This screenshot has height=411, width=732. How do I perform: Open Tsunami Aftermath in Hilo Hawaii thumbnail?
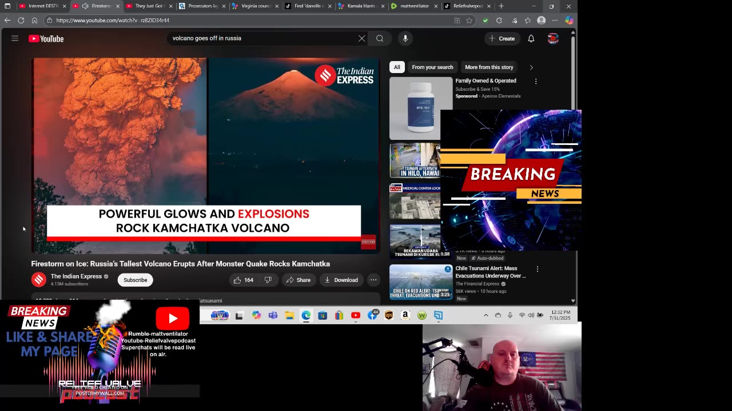[x=415, y=160]
